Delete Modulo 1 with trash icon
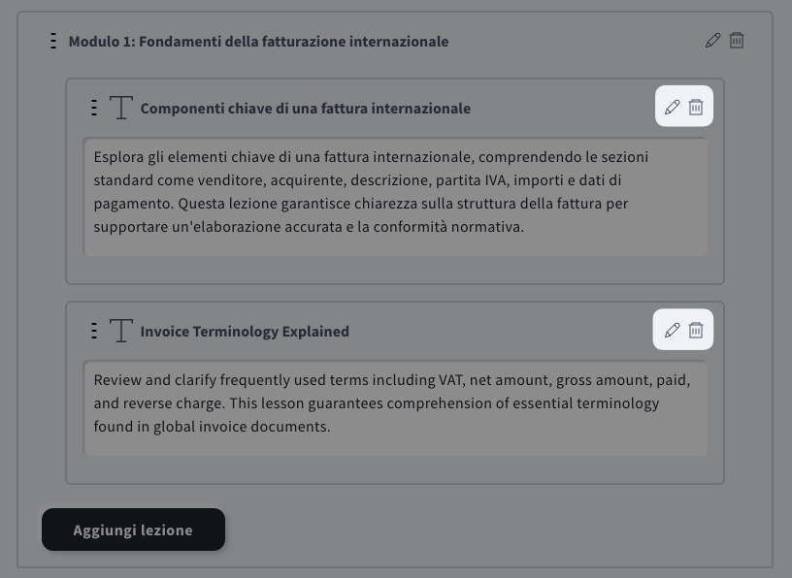 click(737, 41)
